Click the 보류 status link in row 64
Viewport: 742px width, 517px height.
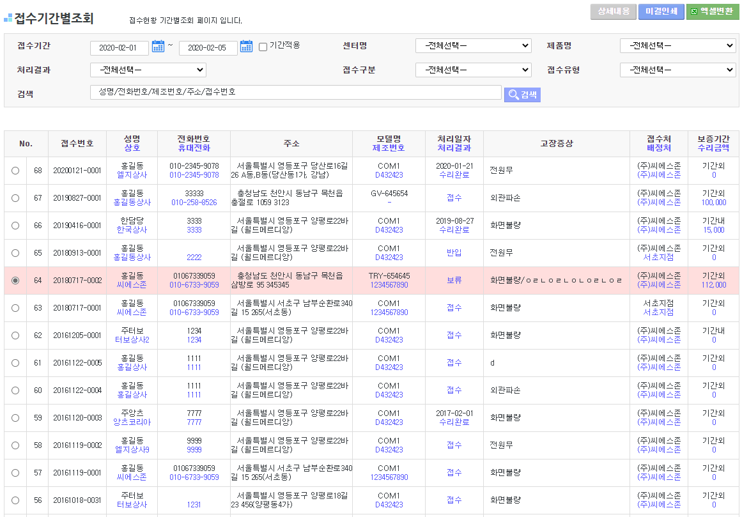[x=454, y=280]
